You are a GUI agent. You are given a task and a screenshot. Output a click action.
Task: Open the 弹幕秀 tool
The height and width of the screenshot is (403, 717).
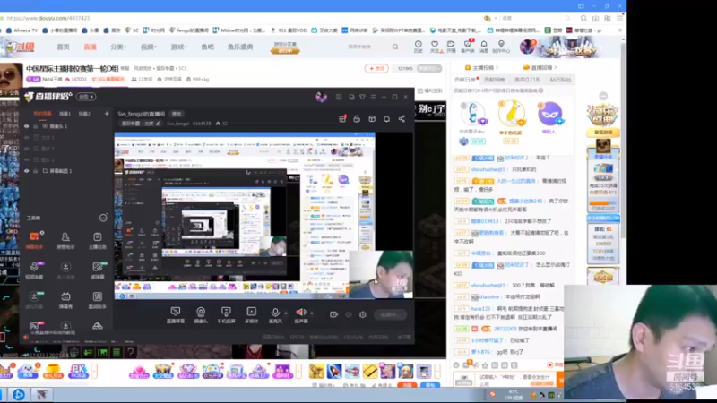point(65,300)
